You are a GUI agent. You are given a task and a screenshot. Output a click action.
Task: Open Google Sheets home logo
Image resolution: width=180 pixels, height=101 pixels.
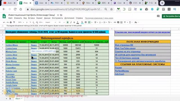[x=4, y=16]
